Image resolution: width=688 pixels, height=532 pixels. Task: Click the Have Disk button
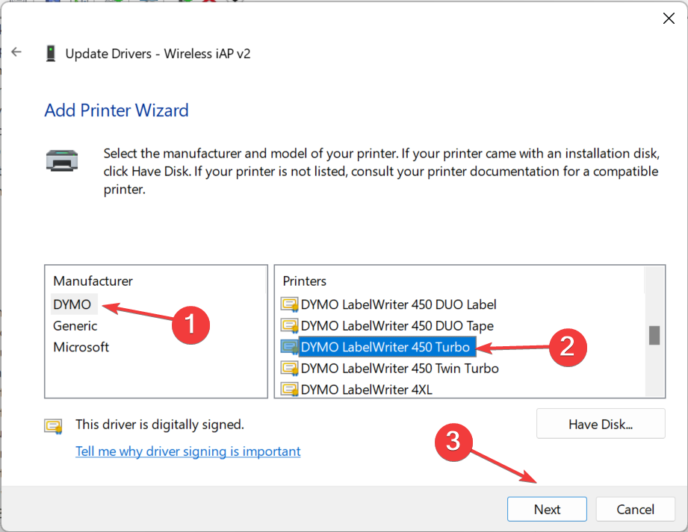pyautogui.click(x=600, y=423)
